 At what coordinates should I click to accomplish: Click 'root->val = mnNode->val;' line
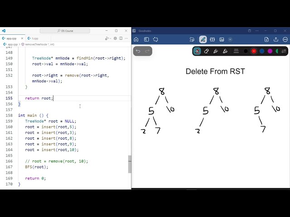coord(60,64)
